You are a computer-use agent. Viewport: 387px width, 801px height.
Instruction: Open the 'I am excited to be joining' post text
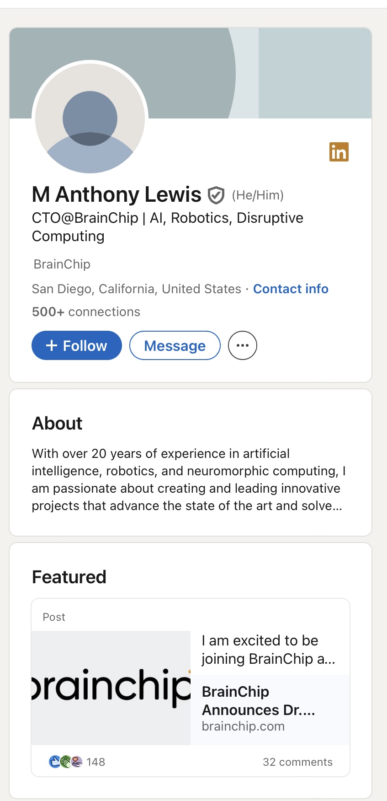click(x=268, y=650)
